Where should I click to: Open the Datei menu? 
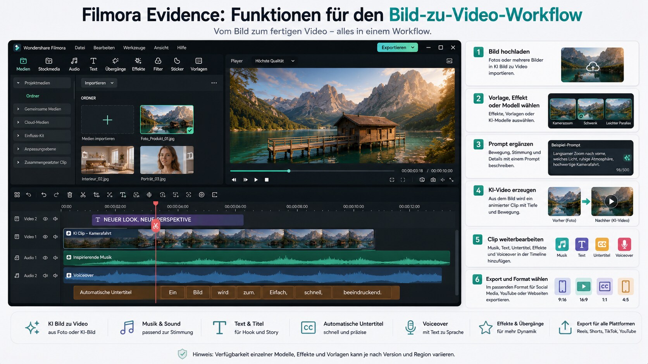[80, 48]
